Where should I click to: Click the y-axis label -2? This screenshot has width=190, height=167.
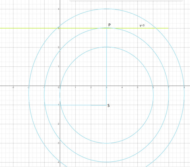tap(58, 124)
